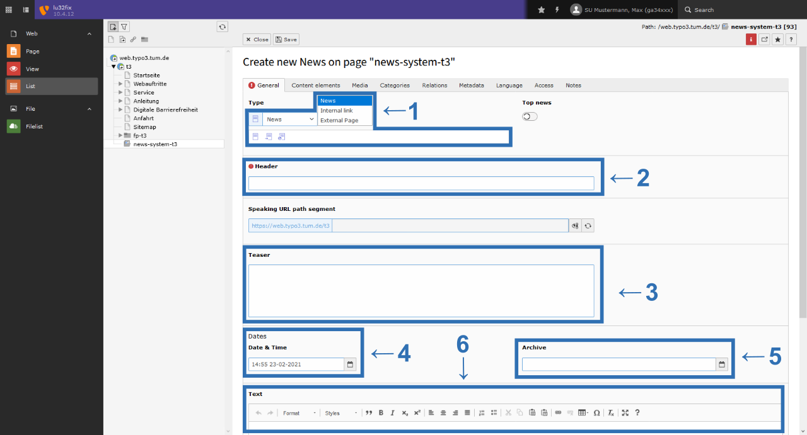The image size is (807, 435).
Task: Click the red info button near path
Action: (x=751, y=40)
